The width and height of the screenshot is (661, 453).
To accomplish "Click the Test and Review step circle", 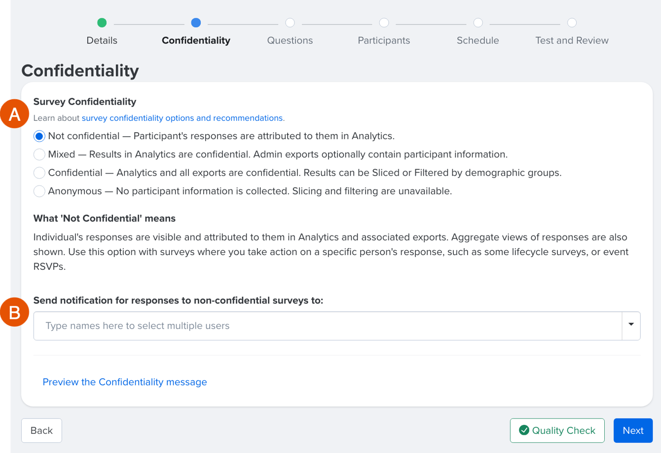I will 572,22.
